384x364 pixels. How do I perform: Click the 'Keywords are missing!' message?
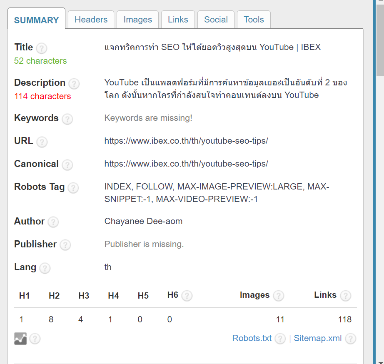point(148,118)
